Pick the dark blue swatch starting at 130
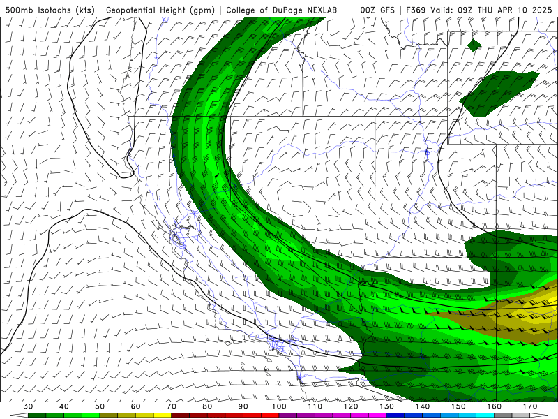The height and width of the screenshot is (419, 558). coord(395,416)
